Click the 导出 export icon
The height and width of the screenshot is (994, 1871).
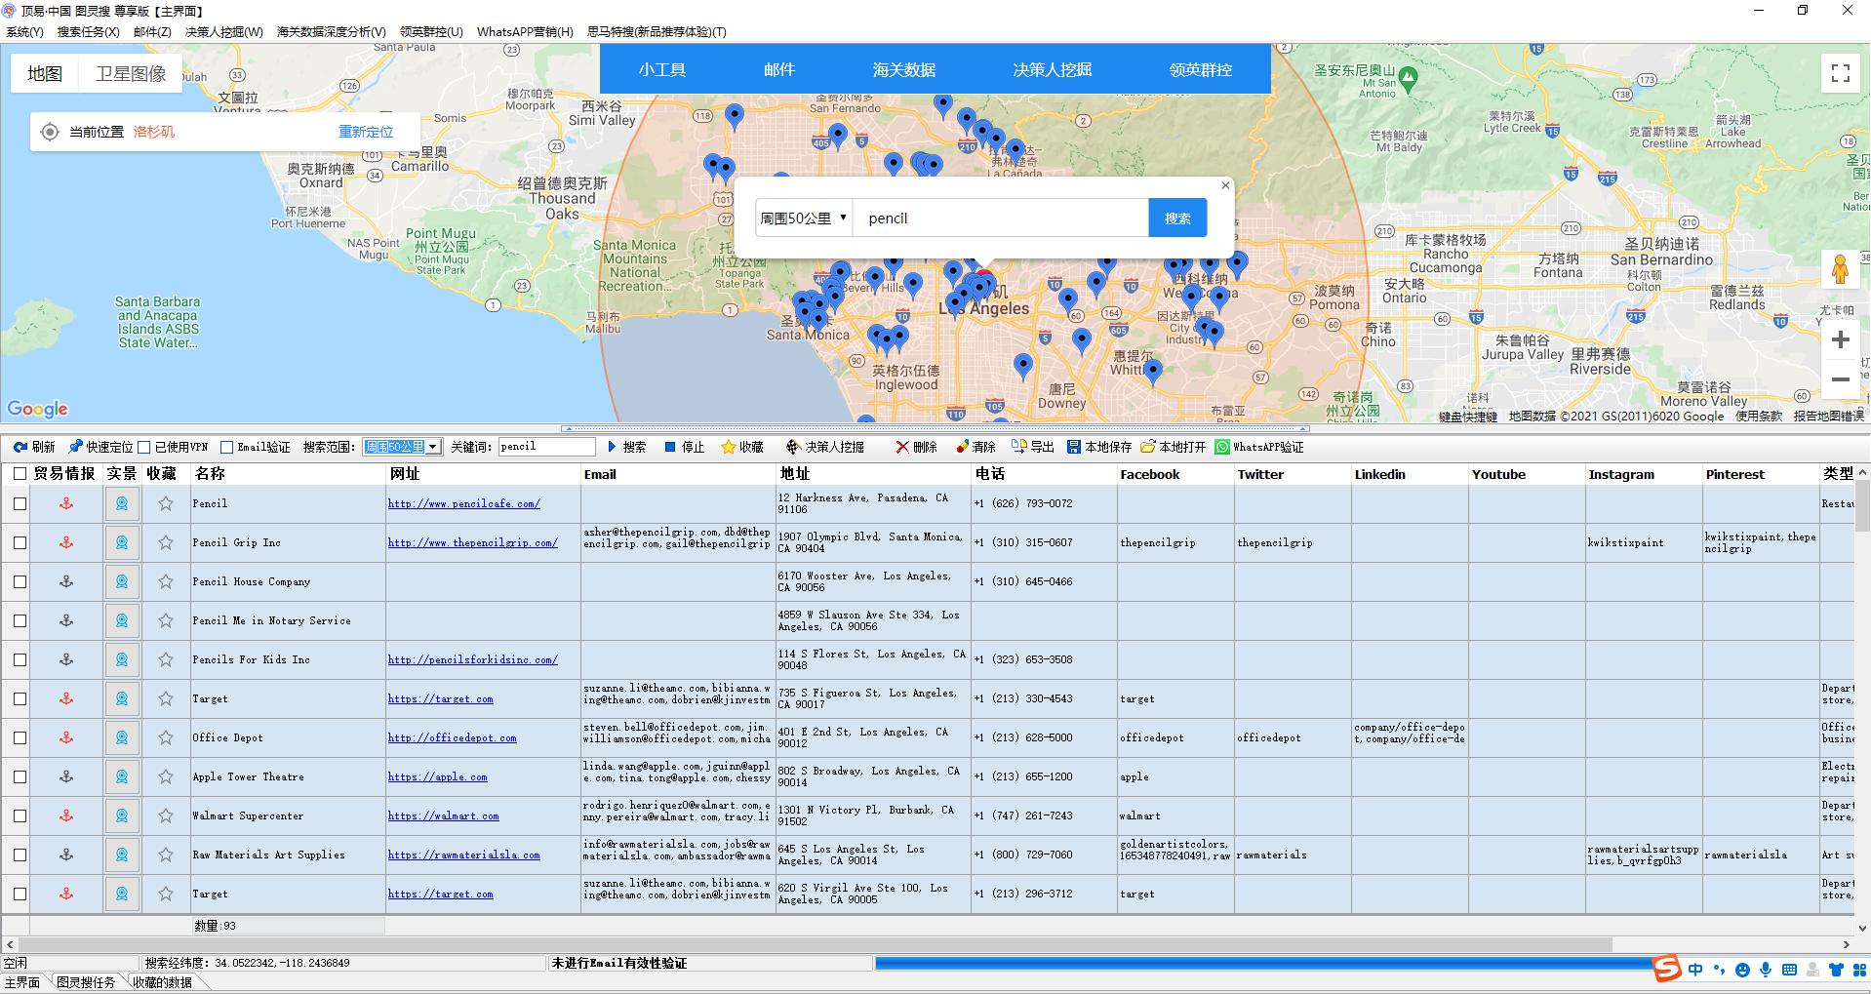pos(1018,447)
